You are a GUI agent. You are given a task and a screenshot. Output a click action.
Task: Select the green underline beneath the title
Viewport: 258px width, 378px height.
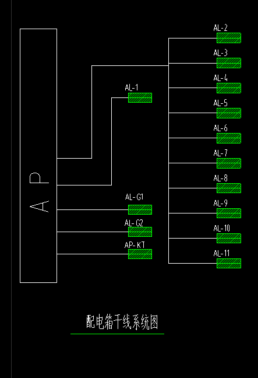(117, 334)
